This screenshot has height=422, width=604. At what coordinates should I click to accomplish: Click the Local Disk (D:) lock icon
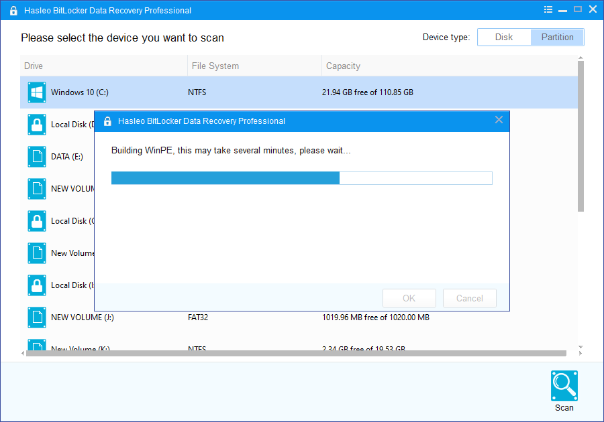(37, 125)
